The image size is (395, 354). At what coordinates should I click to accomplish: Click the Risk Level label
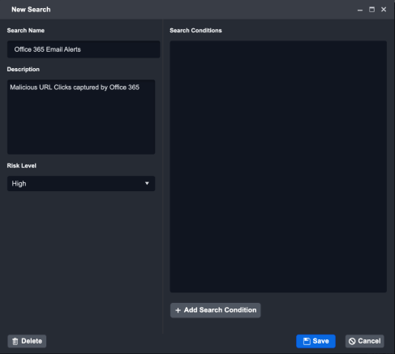click(22, 165)
